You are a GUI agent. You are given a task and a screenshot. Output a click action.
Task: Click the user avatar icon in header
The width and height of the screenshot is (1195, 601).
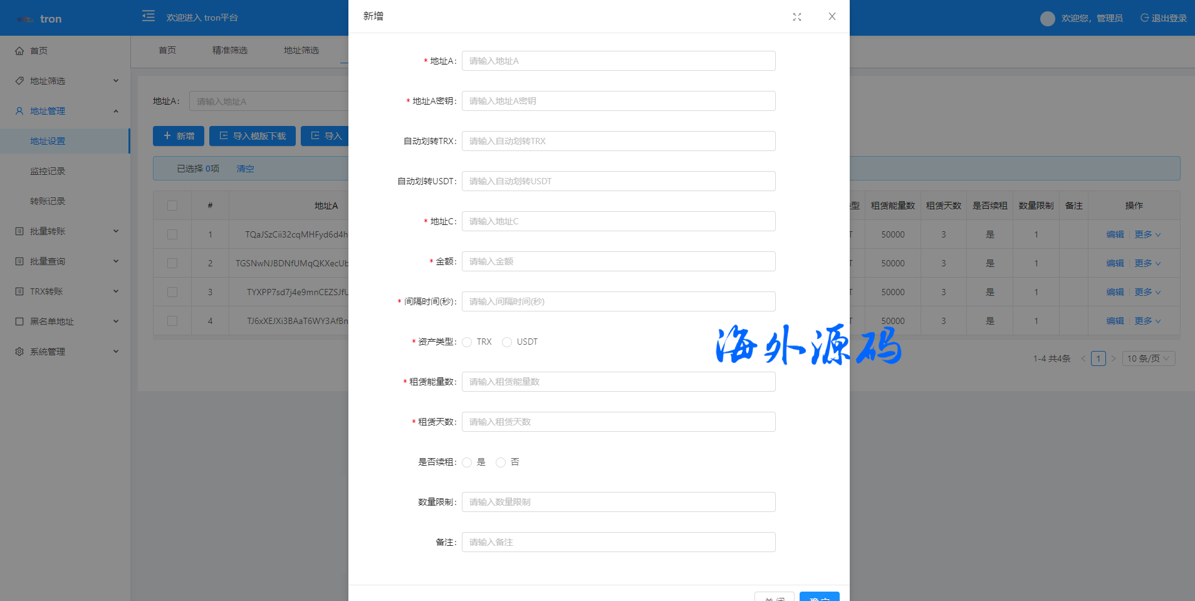click(x=1047, y=19)
